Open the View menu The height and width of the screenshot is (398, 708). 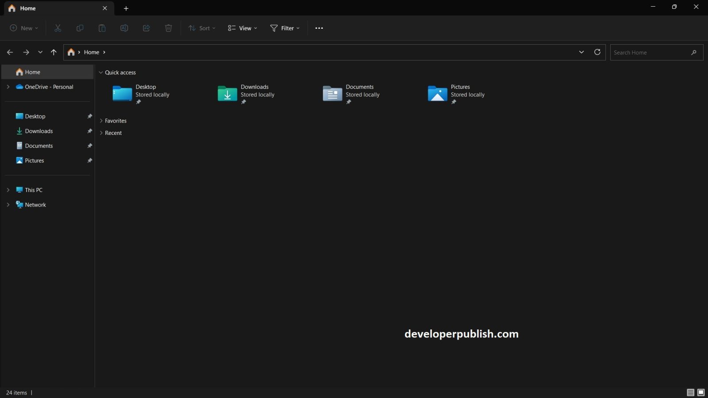click(x=242, y=28)
